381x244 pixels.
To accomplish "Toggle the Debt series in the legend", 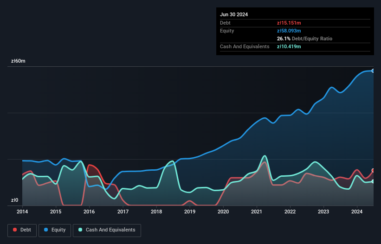I will (x=22, y=230).
